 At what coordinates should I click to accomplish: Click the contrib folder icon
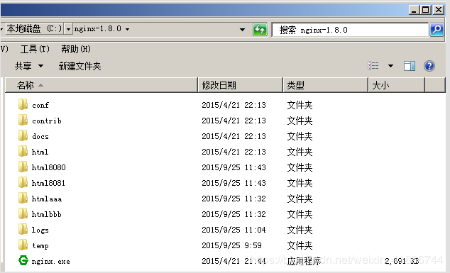point(23,120)
